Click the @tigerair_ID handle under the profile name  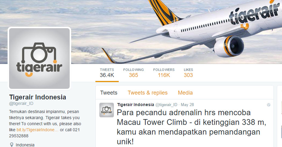21,103
